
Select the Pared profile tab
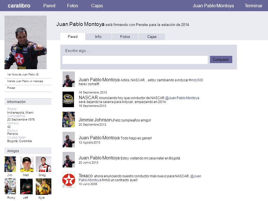coord(73,37)
